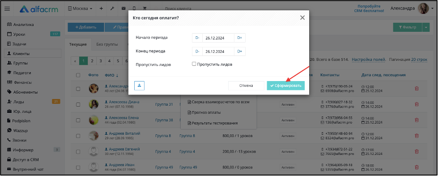Click the Сформировать button

285,86
